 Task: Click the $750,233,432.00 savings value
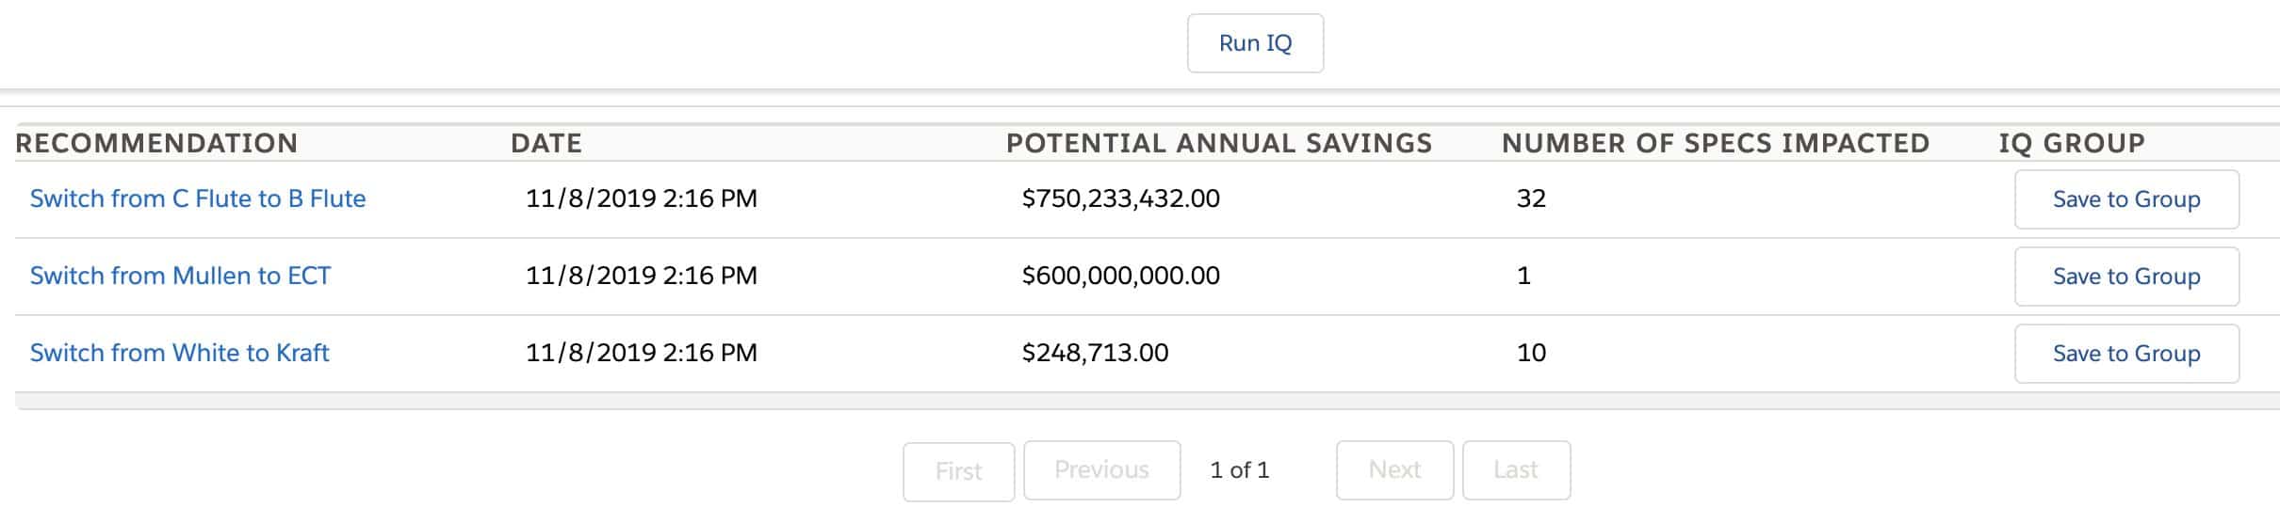(x=1120, y=198)
